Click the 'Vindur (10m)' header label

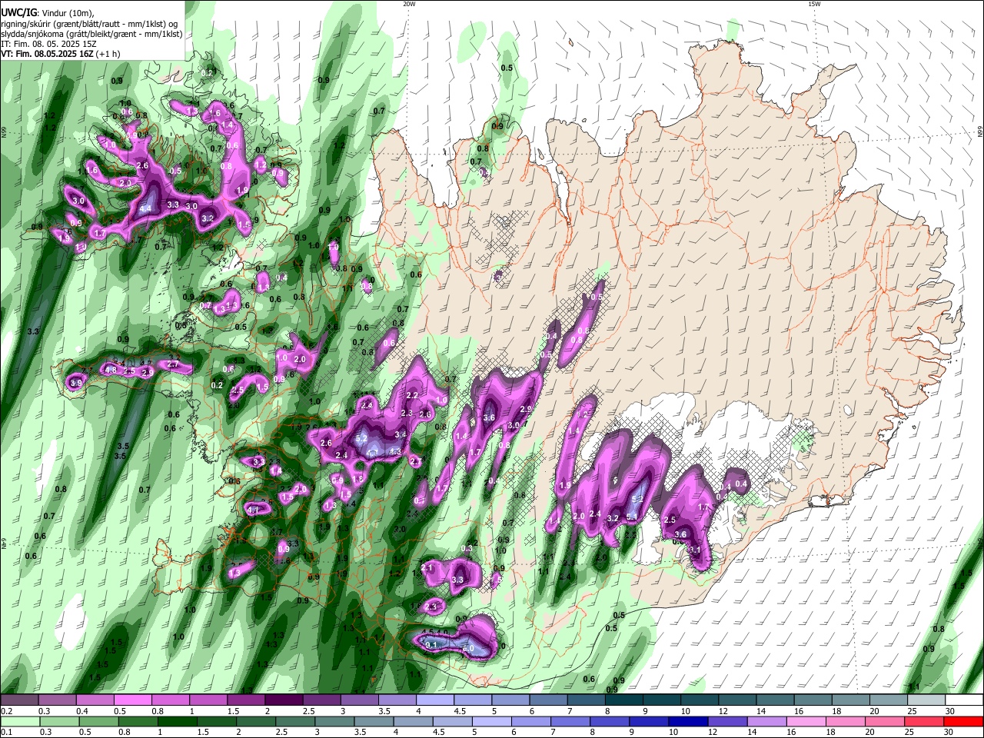(67, 13)
